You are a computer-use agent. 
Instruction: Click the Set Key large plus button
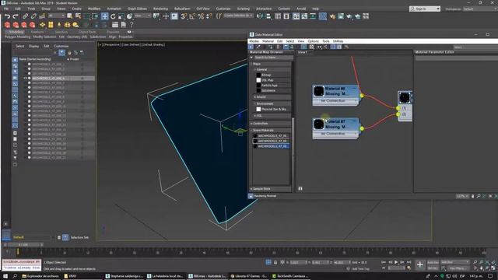coord(420,264)
